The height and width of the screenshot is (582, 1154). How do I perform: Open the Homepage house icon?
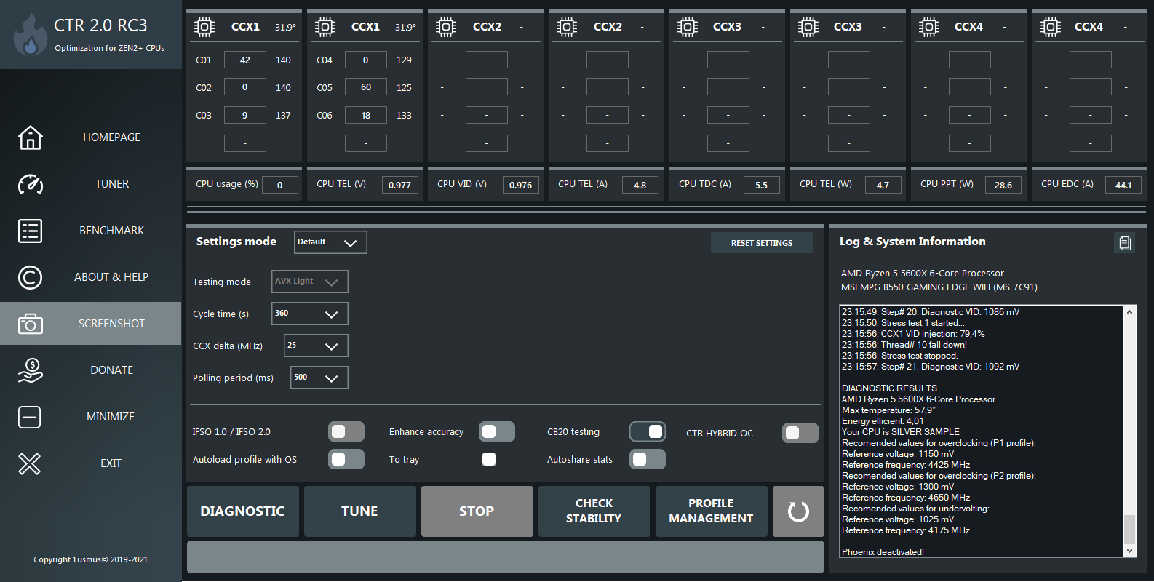(30, 137)
